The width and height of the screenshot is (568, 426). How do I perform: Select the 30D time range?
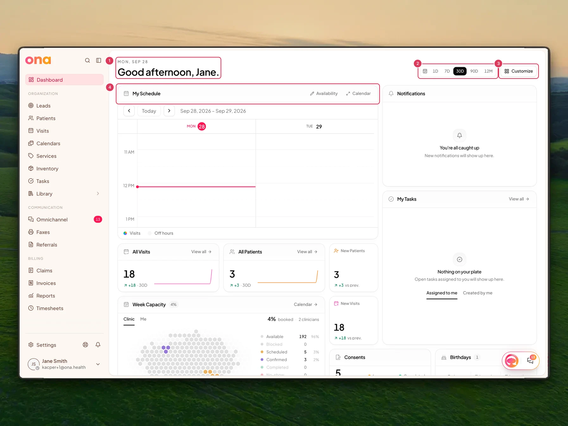point(460,71)
